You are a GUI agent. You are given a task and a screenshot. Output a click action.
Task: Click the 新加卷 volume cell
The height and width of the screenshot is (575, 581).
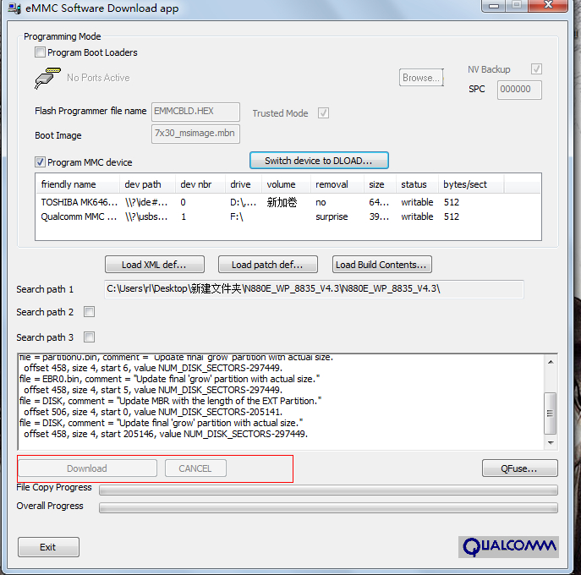pyautogui.click(x=282, y=202)
